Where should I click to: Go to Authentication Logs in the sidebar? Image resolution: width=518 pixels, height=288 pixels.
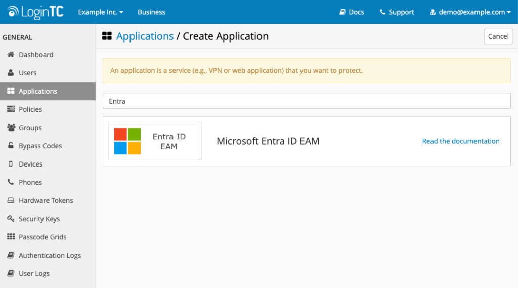pos(48,255)
